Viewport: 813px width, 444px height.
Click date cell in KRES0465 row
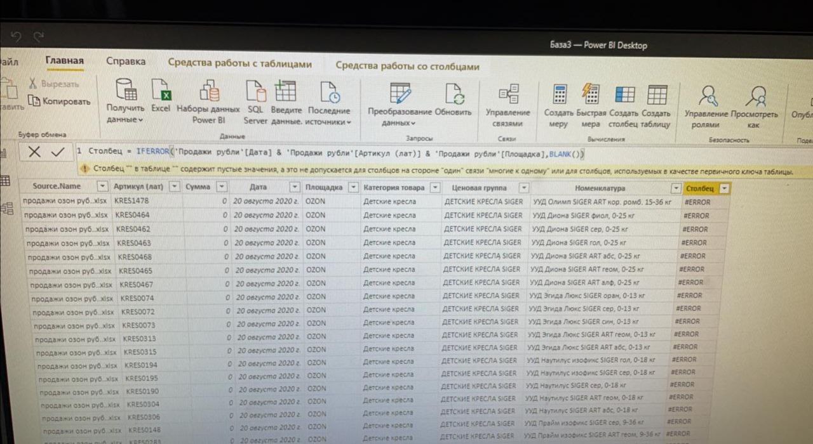click(266, 270)
